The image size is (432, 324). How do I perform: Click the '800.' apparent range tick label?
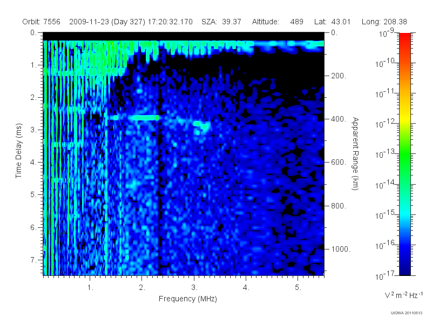339,206
